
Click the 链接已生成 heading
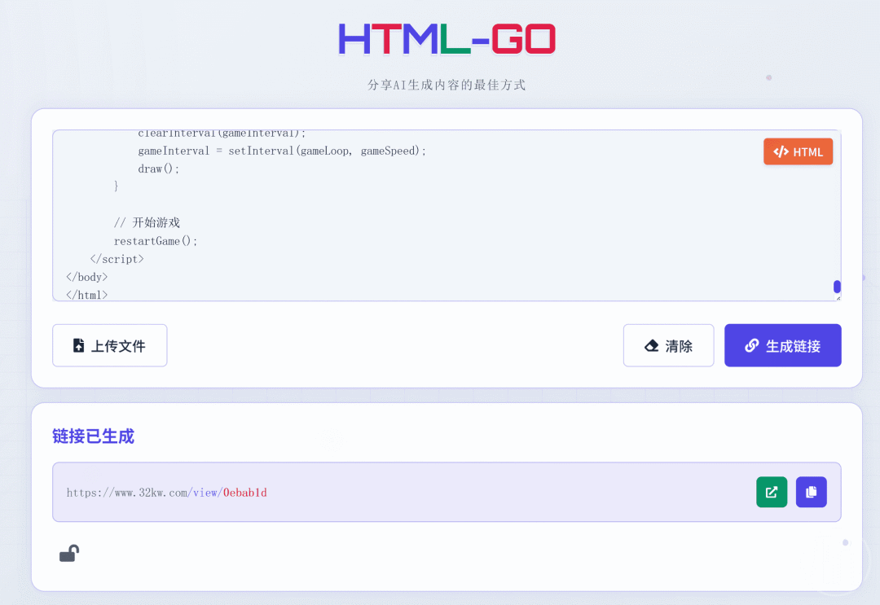(93, 436)
